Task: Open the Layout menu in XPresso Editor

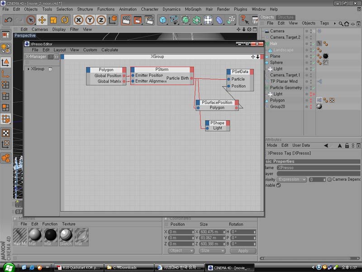Action: [x=60, y=50]
